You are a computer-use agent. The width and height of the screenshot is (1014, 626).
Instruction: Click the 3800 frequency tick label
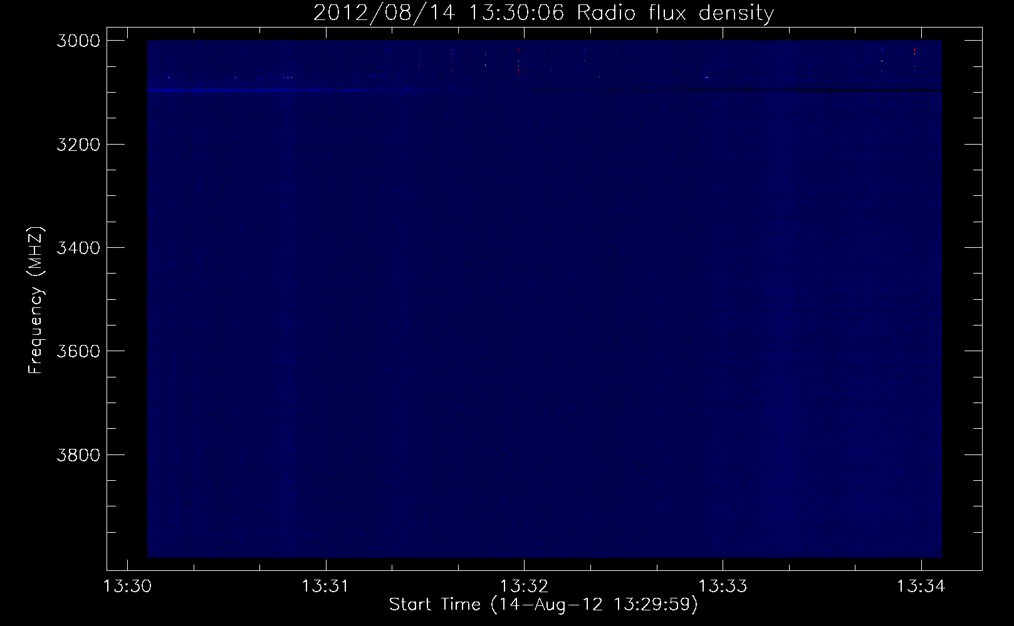pyautogui.click(x=78, y=454)
